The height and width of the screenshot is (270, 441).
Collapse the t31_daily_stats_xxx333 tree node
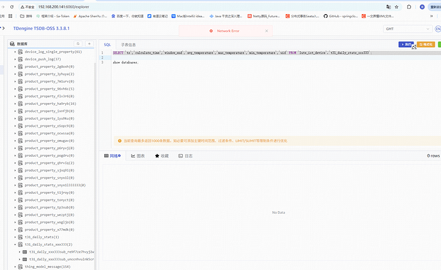15,244
